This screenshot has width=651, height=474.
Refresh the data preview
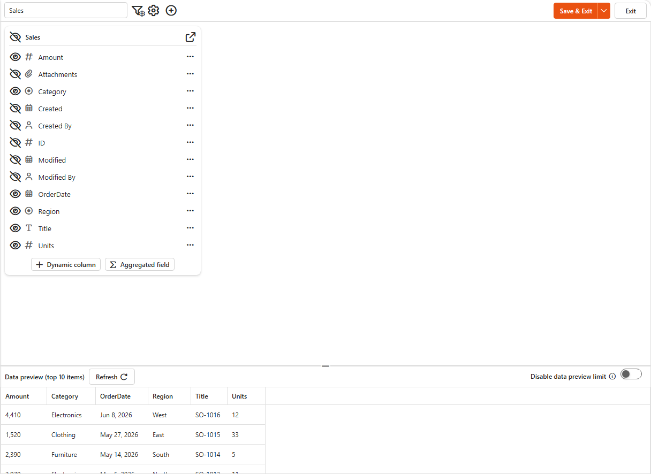(x=112, y=377)
